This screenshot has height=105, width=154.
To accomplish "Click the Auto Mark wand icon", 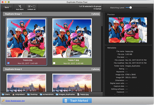I will pyautogui.click(x=20, y=6).
